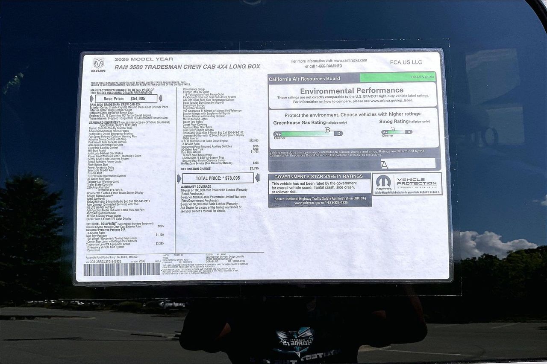The height and width of the screenshot is (364, 547).
Task: Click the "Greenhouse Gas Rating" label
Action: (300, 122)
